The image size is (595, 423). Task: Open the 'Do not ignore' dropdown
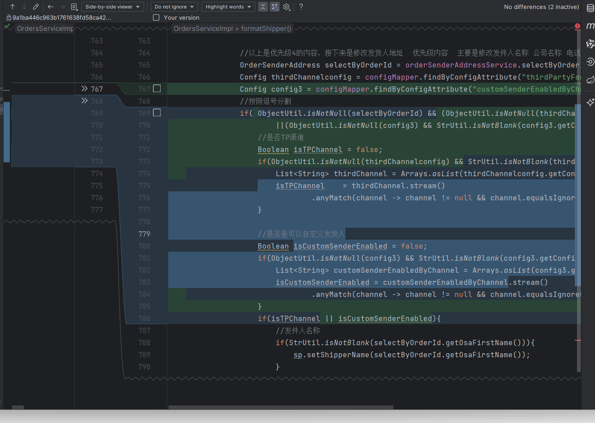174,7
